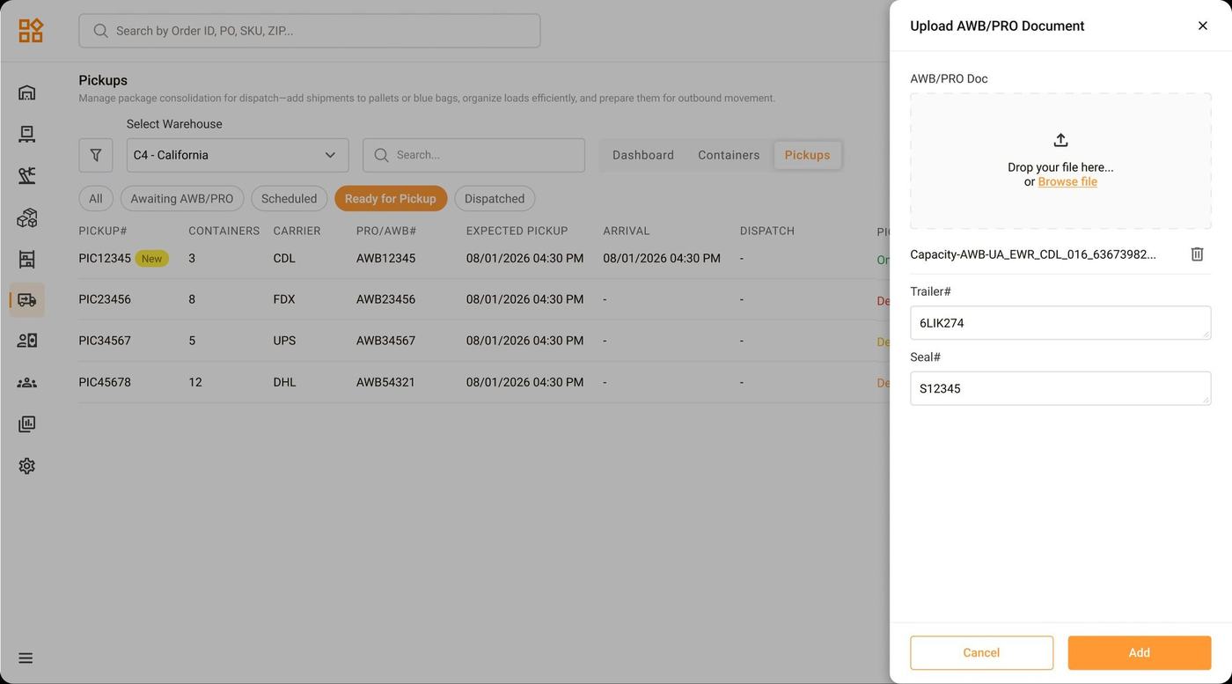This screenshot has height=684, width=1232.
Task: Click the Cancel button
Action: (981, 653)
